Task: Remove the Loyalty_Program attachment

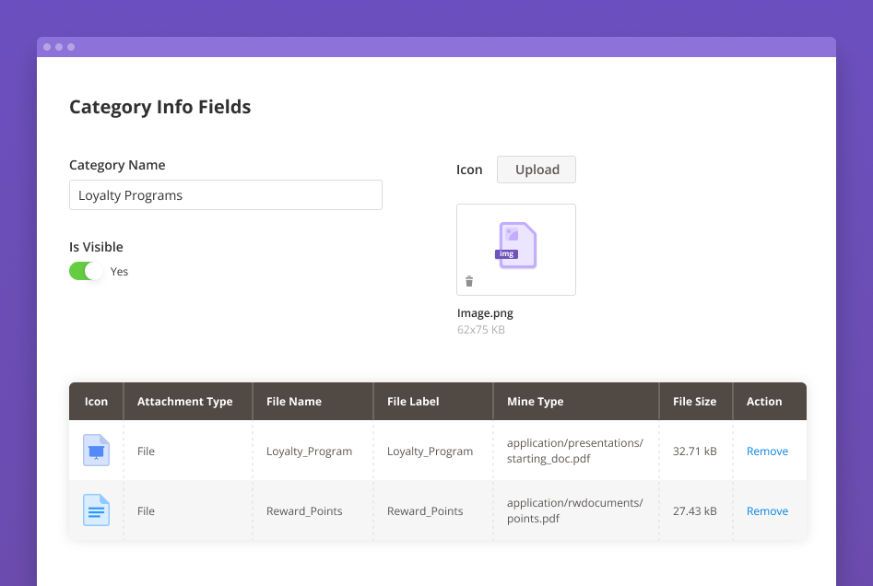Action: (x=767, y=451)
